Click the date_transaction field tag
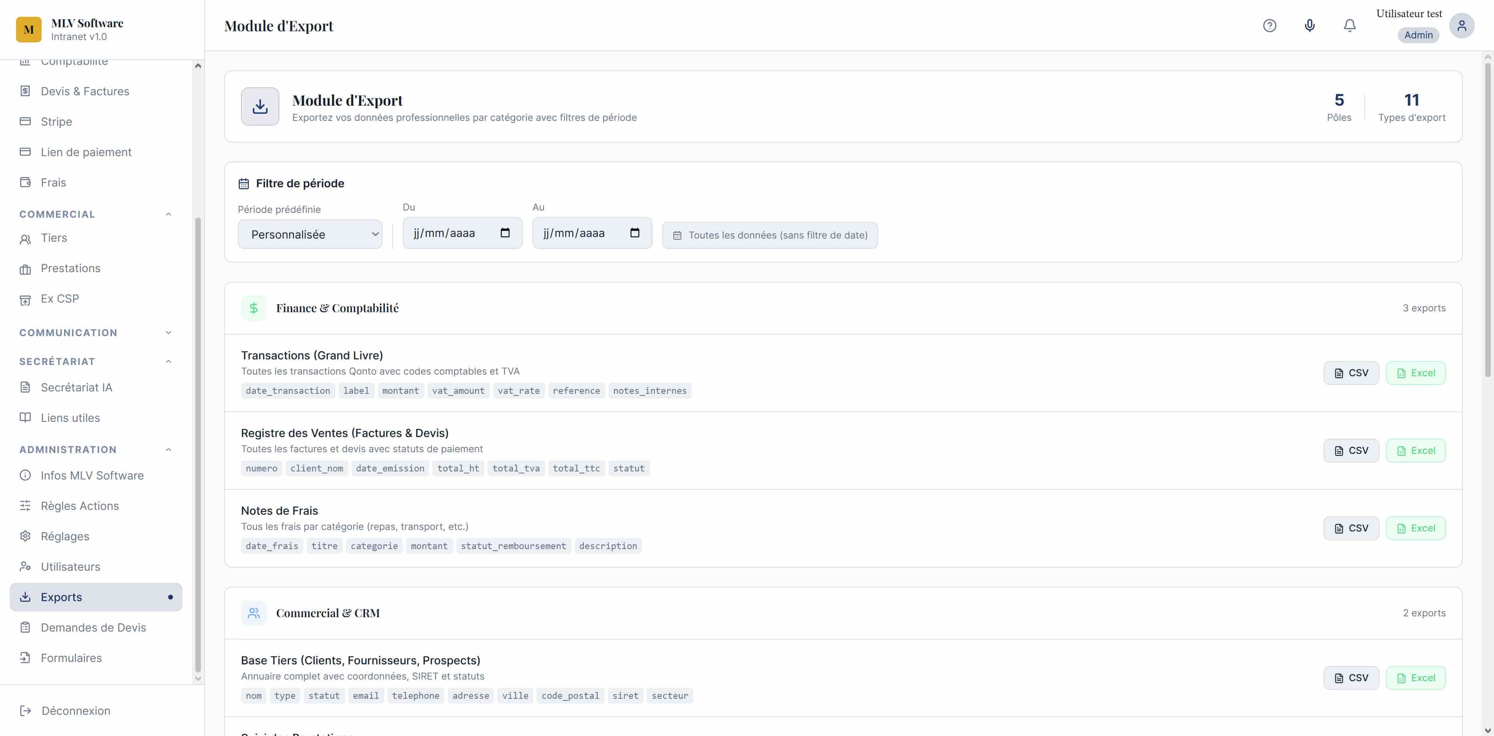 point(288,391)
